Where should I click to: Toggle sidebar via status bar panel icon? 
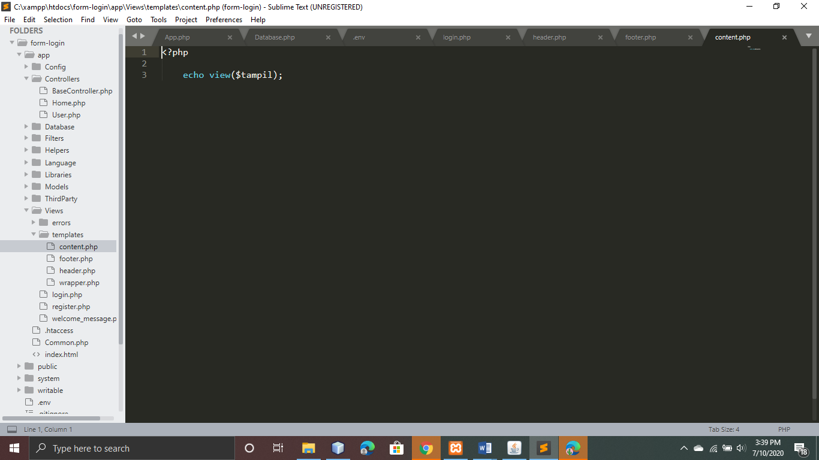pyautogui.click(x=12, y=429)
